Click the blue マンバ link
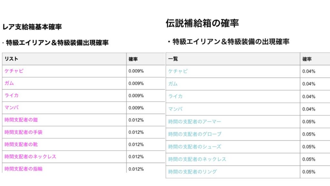The width and height of the screenshot is (330, 186). (175, 109)
